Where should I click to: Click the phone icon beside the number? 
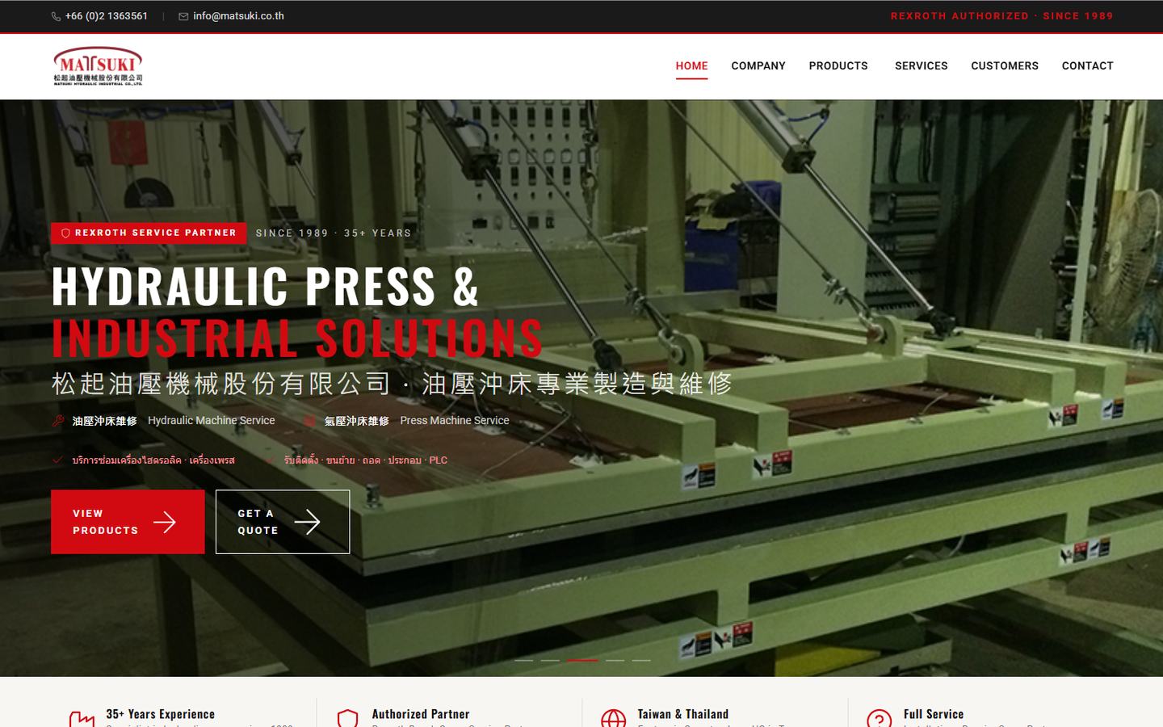click(56, 16)
